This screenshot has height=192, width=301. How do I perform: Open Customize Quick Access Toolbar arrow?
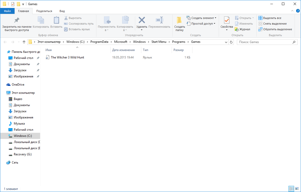(23, 4)
